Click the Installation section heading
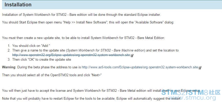The image size is (222, 104). click(x=18, y=5)
